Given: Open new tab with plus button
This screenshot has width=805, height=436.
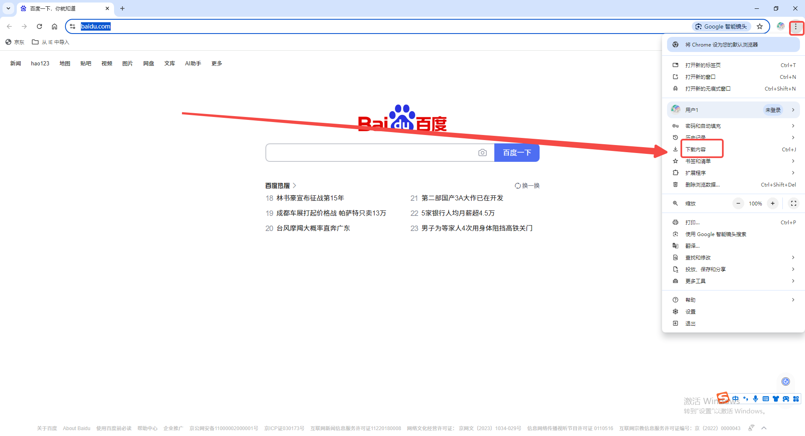Looking at the screenshot, I should (122, 8).
